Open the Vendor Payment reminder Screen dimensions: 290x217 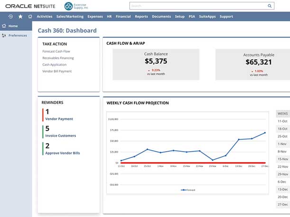pos(59,119)
